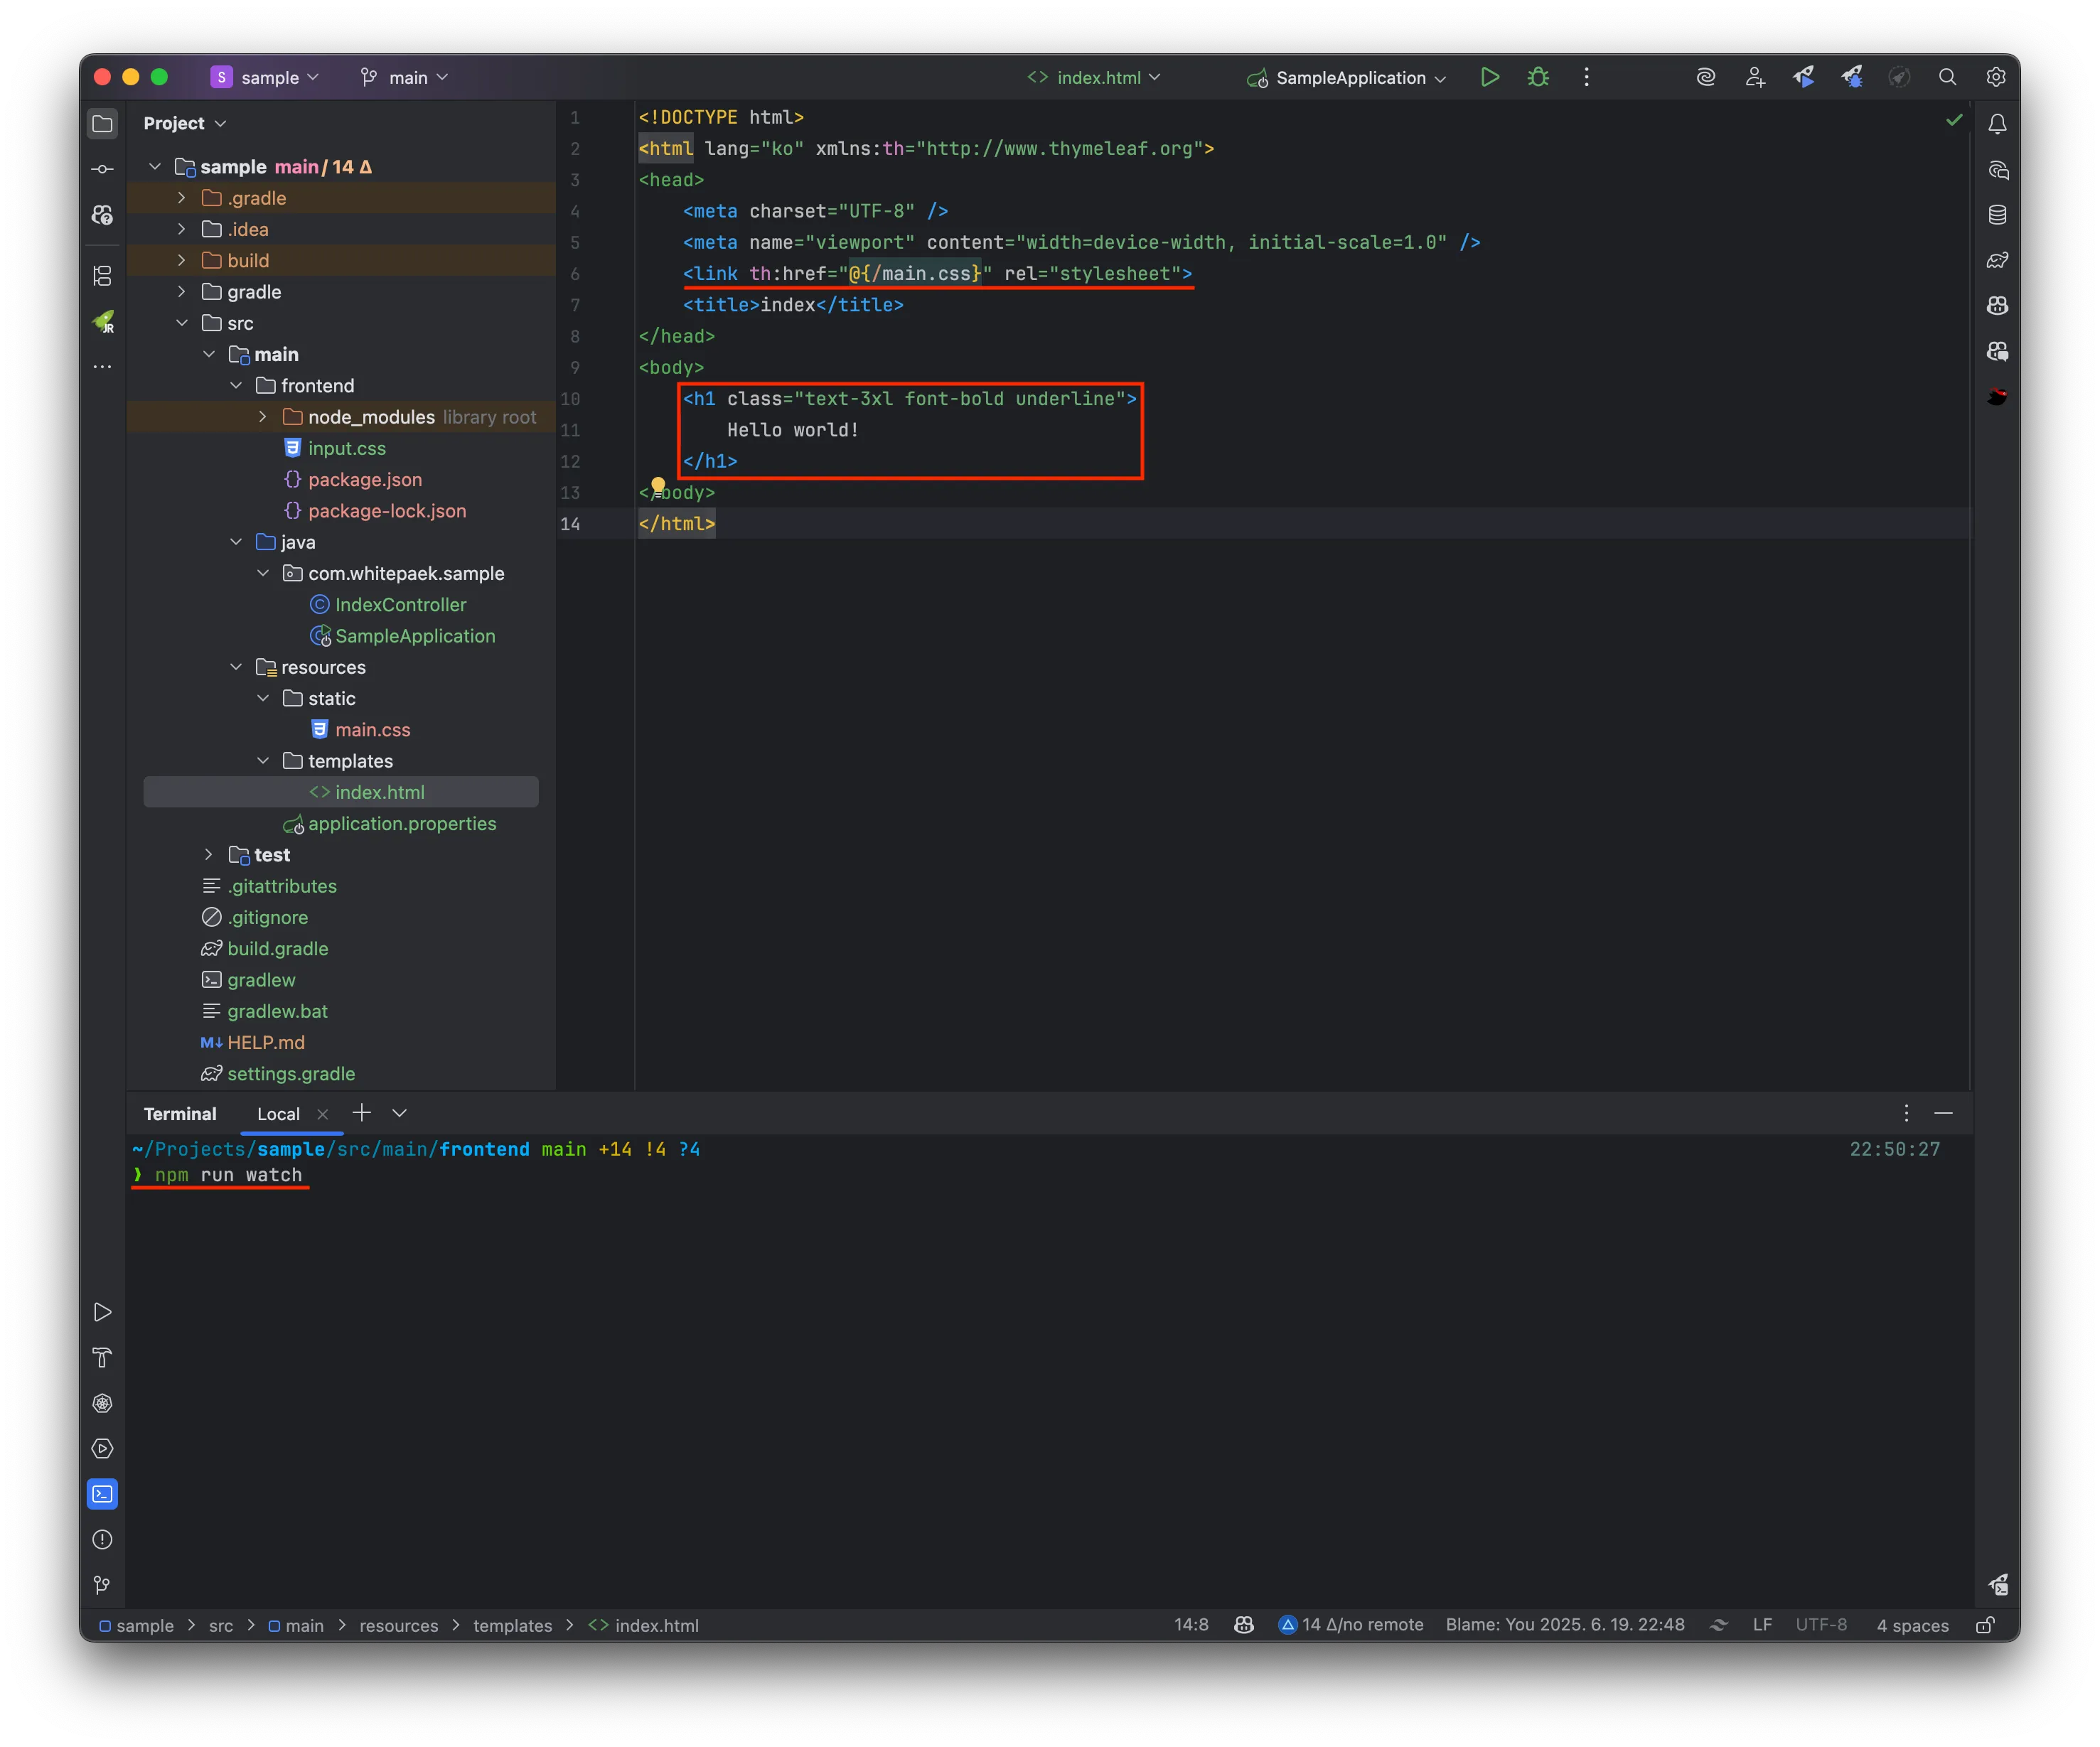The image size is (2100, 1747).
Task: Click the 14 Δ/no remote git status
Action: coord(1351,1625)
